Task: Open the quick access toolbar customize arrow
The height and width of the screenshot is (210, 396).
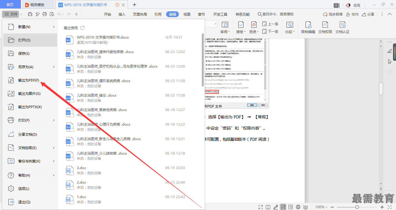Action: coord(76,14)
